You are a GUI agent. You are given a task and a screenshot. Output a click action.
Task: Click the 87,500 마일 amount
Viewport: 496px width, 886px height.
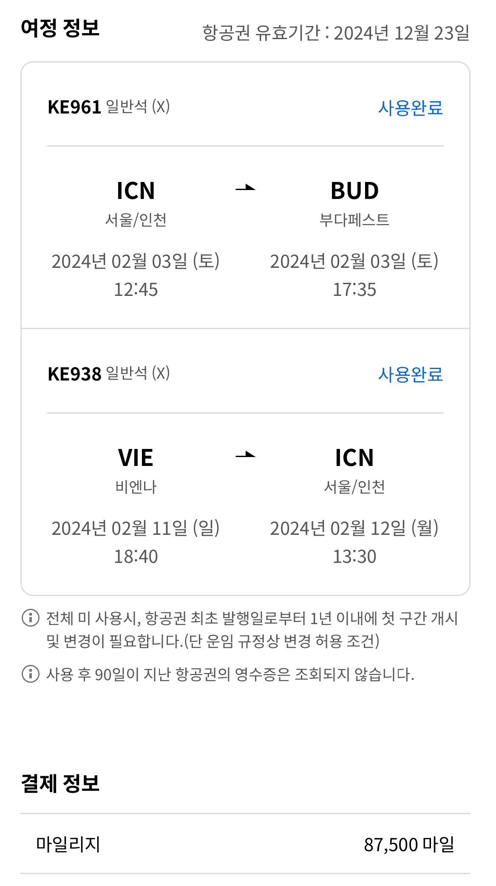click(x=409, y=844)
